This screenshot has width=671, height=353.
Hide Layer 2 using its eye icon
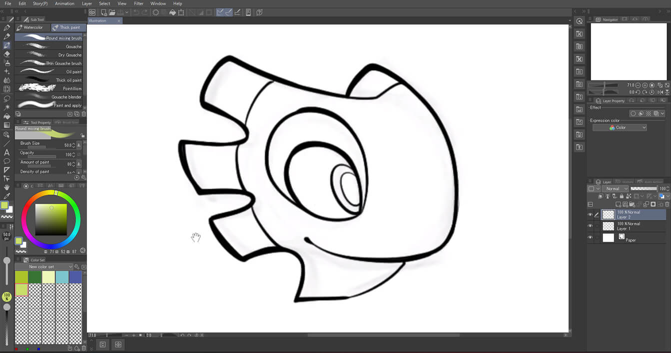(x=590, y=214)
